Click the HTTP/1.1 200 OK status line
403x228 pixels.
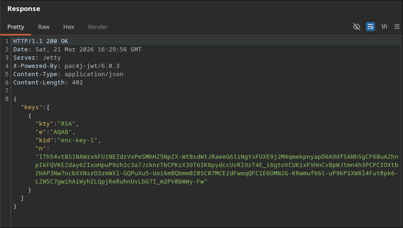pos(40,41)
